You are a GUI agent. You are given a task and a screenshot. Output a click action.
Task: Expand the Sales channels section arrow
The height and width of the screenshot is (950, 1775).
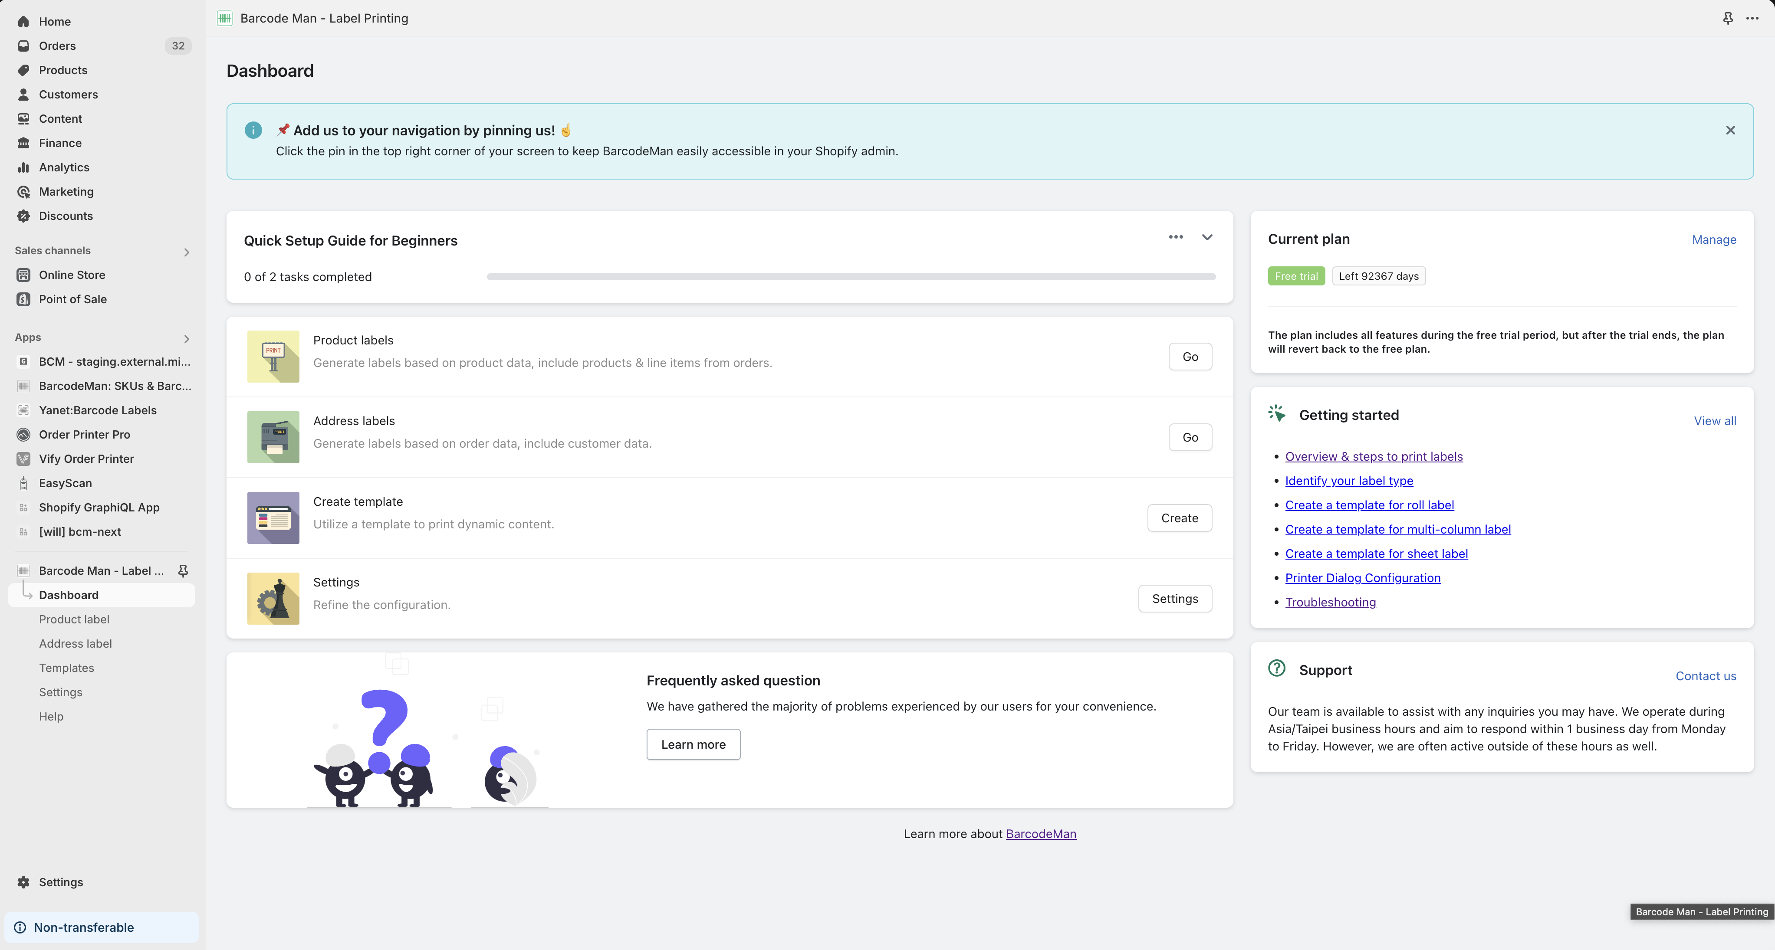point(186,252)
